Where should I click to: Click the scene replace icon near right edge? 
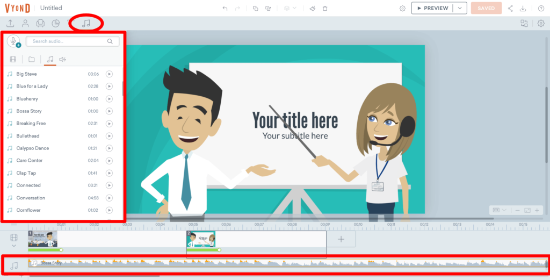524,24
